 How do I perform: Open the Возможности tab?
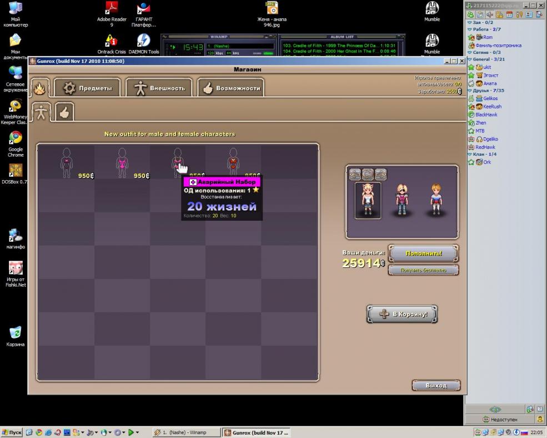(230, 88)
